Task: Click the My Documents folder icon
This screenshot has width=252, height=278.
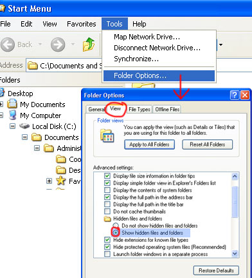Action: click(12, 104)
